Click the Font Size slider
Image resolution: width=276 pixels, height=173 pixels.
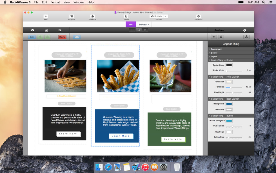[x=234, y=87]
